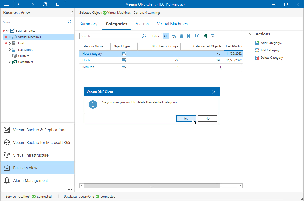Go back with the left arrow
This screenshot has width=304, height=201.
point(20,4)
